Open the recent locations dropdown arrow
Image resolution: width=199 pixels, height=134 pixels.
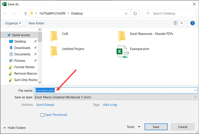tap(20, 14)
